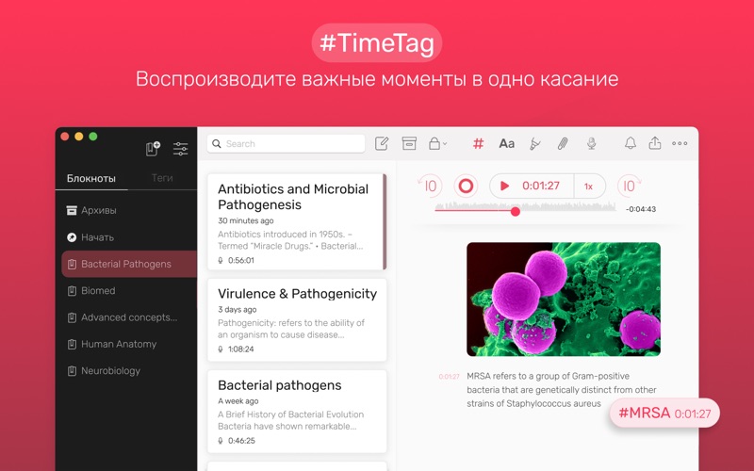This screenshot has width=754, height=471.
Task: Click notebook icon beside Biomed
Action: 72,290
